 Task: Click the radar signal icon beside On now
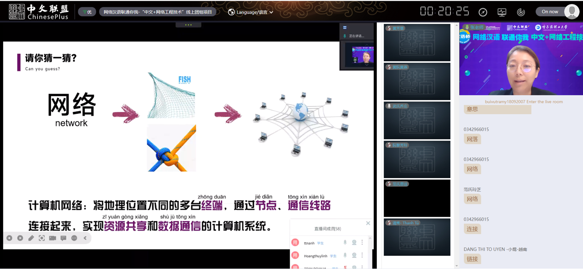pyautogui.click(x=521, y=12)
